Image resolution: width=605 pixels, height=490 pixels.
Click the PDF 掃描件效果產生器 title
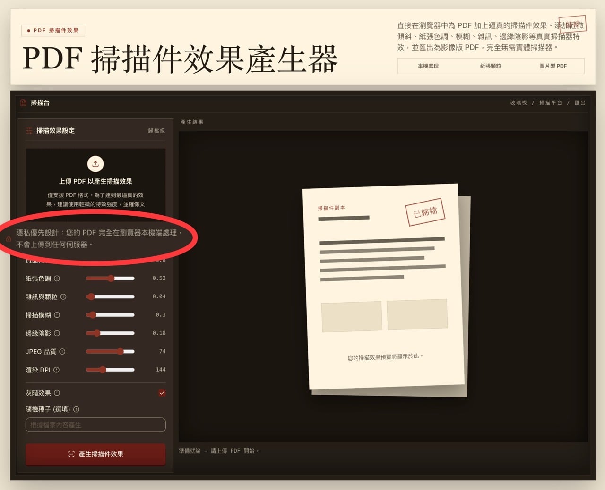[x=180, y=59]
